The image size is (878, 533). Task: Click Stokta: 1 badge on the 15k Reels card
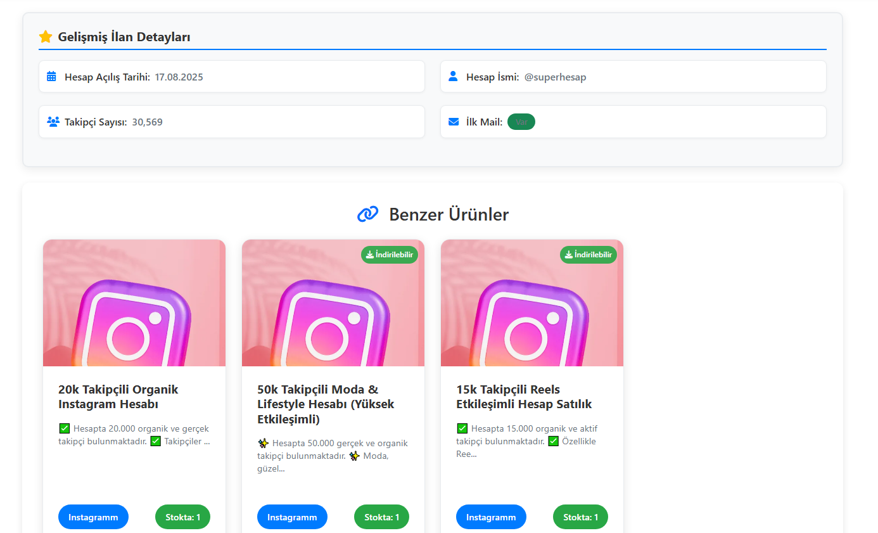click(x=580, y=517)
